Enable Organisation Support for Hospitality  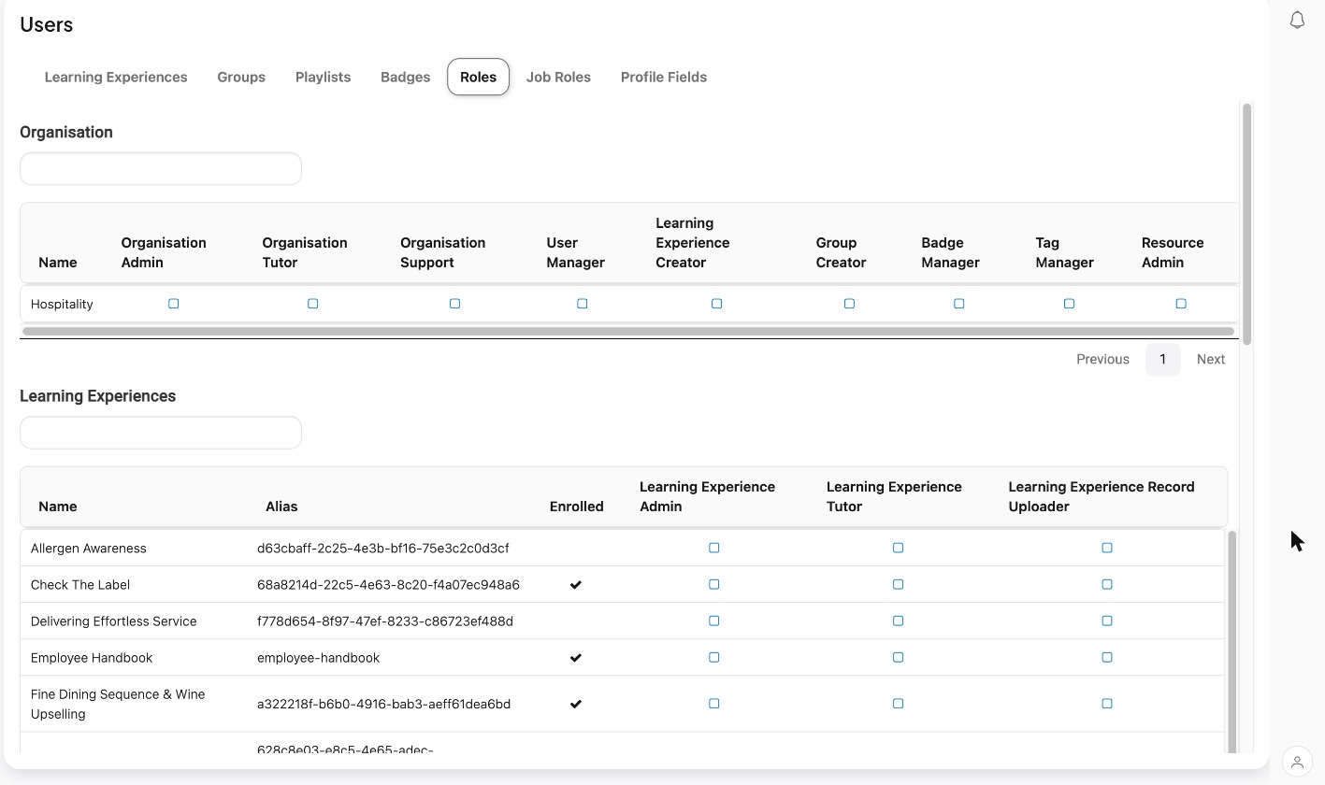point(454,304)
